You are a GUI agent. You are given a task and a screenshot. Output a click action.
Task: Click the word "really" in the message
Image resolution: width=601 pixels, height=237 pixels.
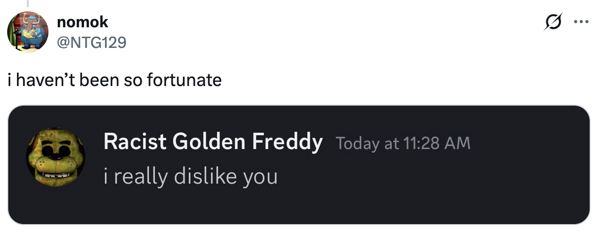click(x=139, y=177)
